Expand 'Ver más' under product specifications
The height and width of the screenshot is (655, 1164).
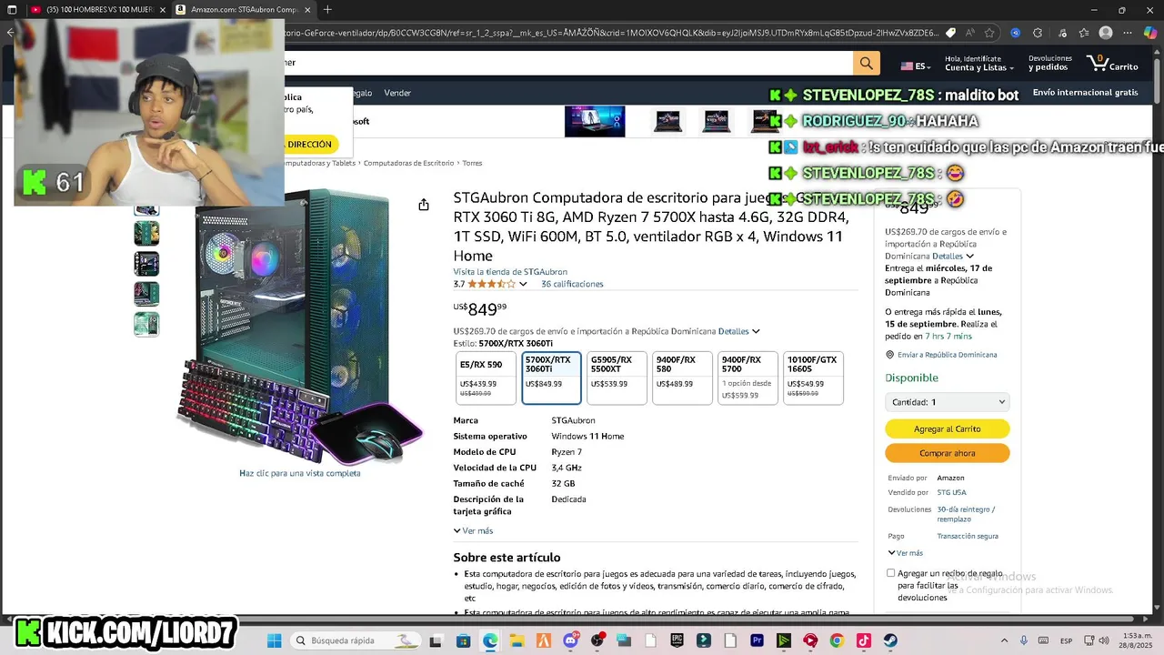(473, 530)
